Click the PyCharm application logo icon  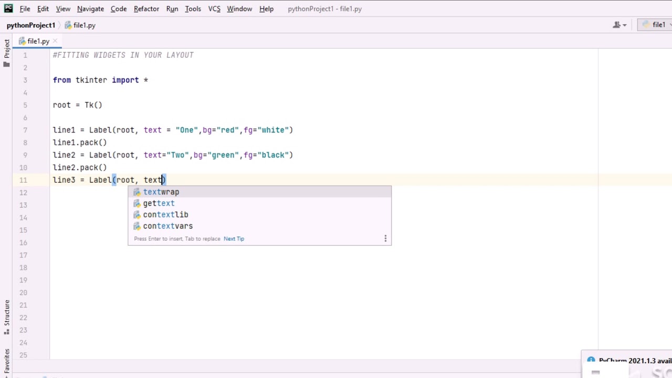[x=8, y=8]
